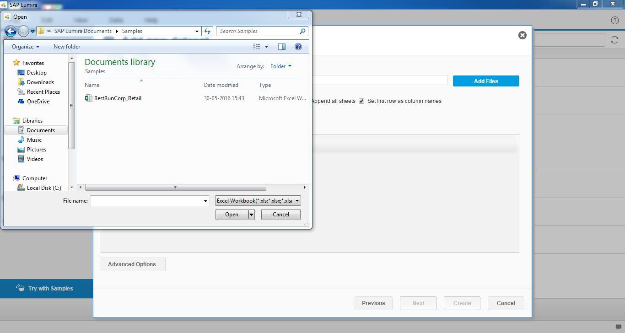Click Advanced Options button
625x333 pixels.
[133, 264]
